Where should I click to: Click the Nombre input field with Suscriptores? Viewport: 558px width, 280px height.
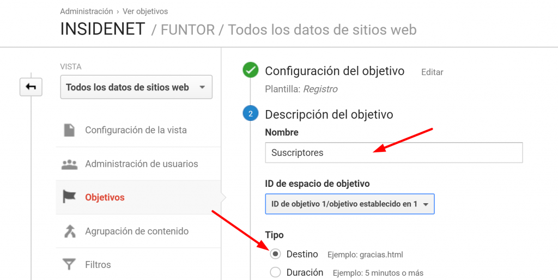click(x=393, y=153)
